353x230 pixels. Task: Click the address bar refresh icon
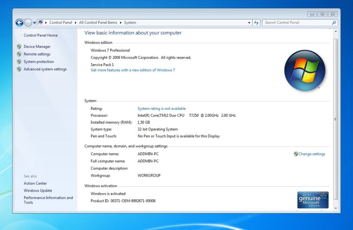(256, 23)
